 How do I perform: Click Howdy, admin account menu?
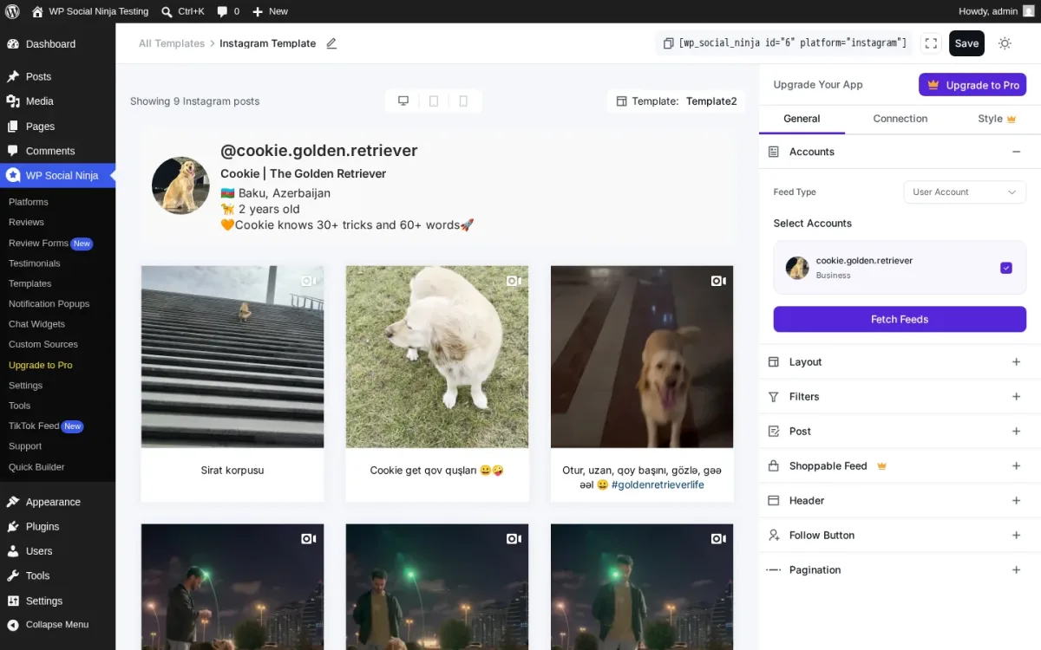point(997,11)
